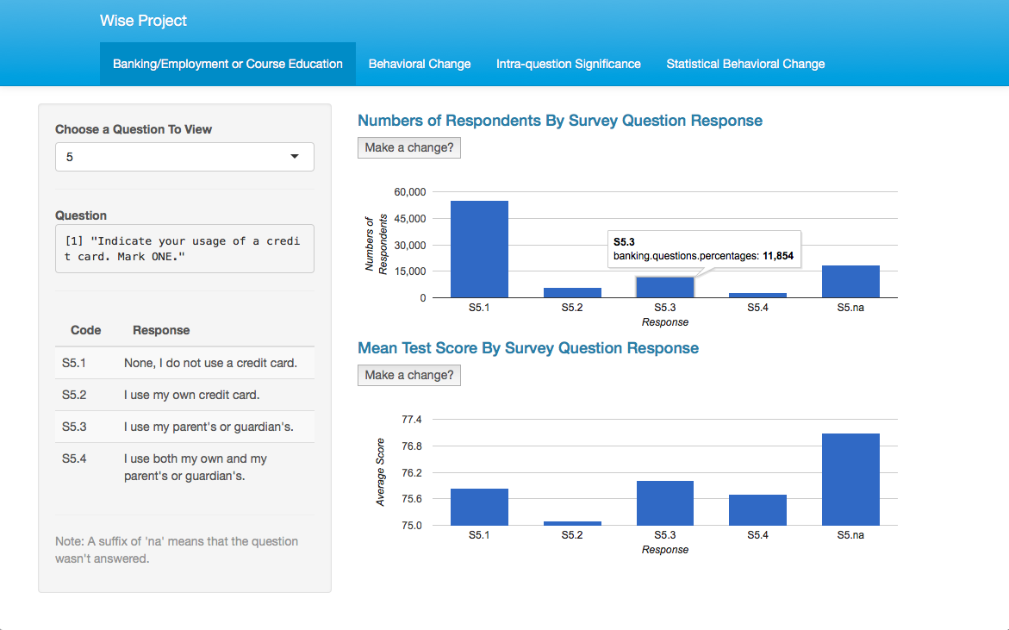The height and width of the screenshot is (630, 1009).
Task: Open Intra-question Significance tab
Action: 568,64
